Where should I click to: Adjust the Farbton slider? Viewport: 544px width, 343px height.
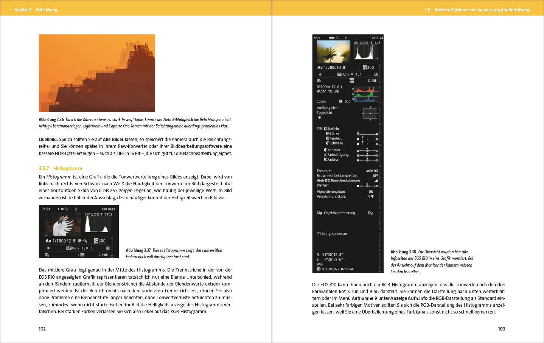coord(367,160)
